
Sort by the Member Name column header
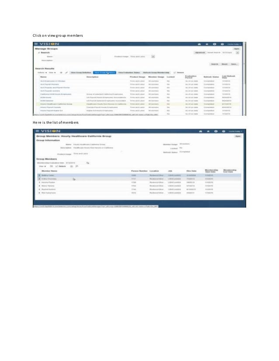49,171
